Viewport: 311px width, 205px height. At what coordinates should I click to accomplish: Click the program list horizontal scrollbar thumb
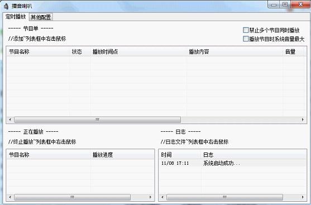[x=97, y=120]
